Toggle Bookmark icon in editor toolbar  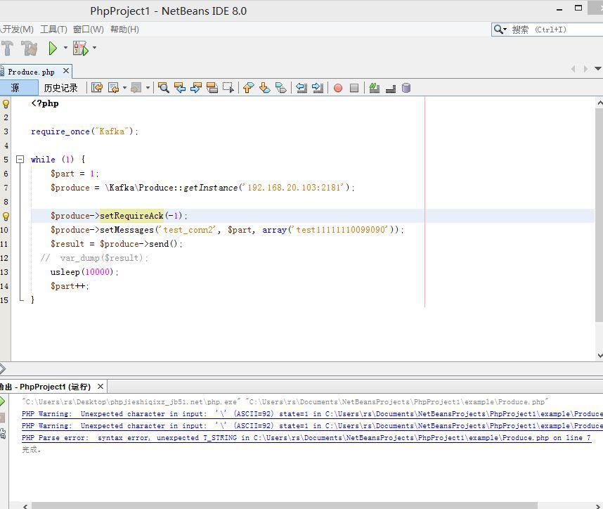coord(281,88)
